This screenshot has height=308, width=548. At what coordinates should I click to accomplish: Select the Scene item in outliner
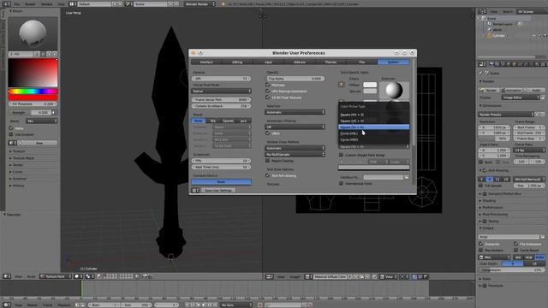tap(491, 18)
